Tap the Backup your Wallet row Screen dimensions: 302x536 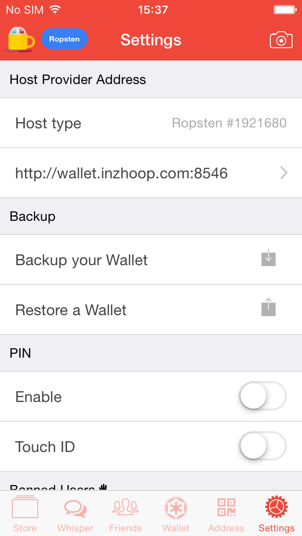point(151,260)
